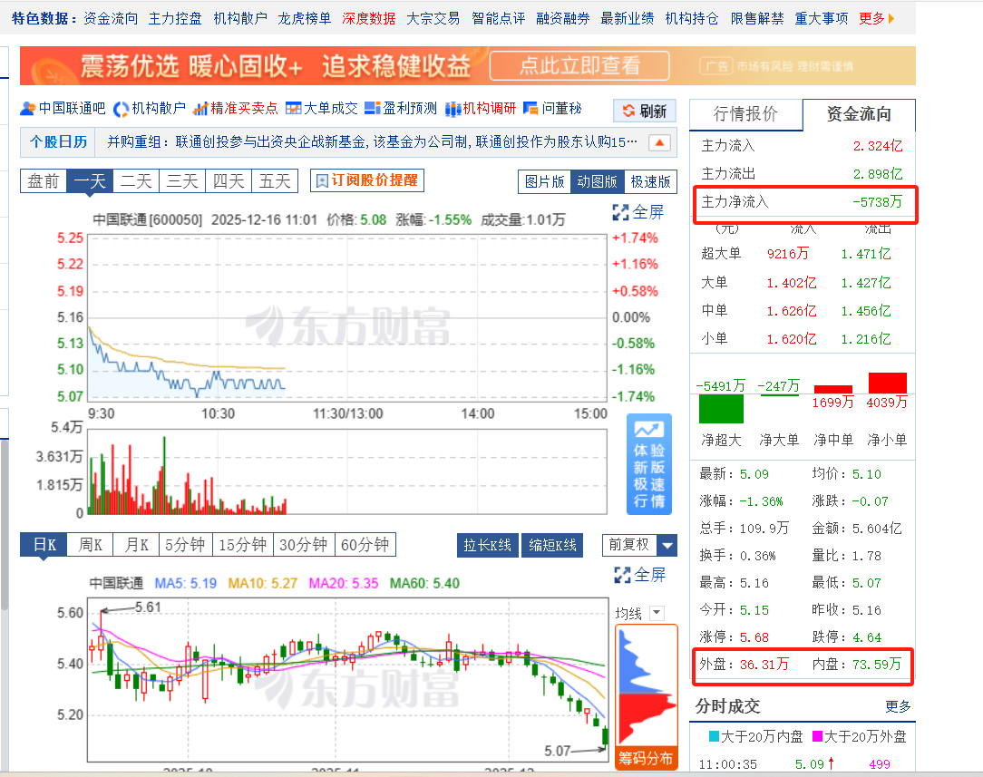The image size is (983, 777).
Task: Open 最新业绩 link
Action: click(x=628, y=19)
